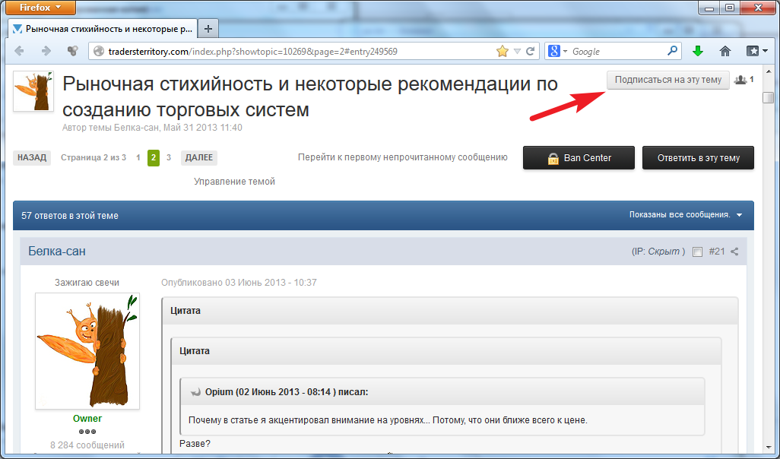
Task: Open the "Управление темой" moderation menu
Action: point(234,182)
